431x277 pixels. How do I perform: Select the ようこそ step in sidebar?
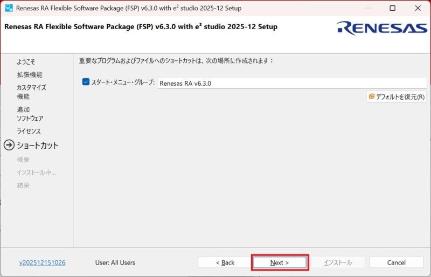click(x=26, y=61)
